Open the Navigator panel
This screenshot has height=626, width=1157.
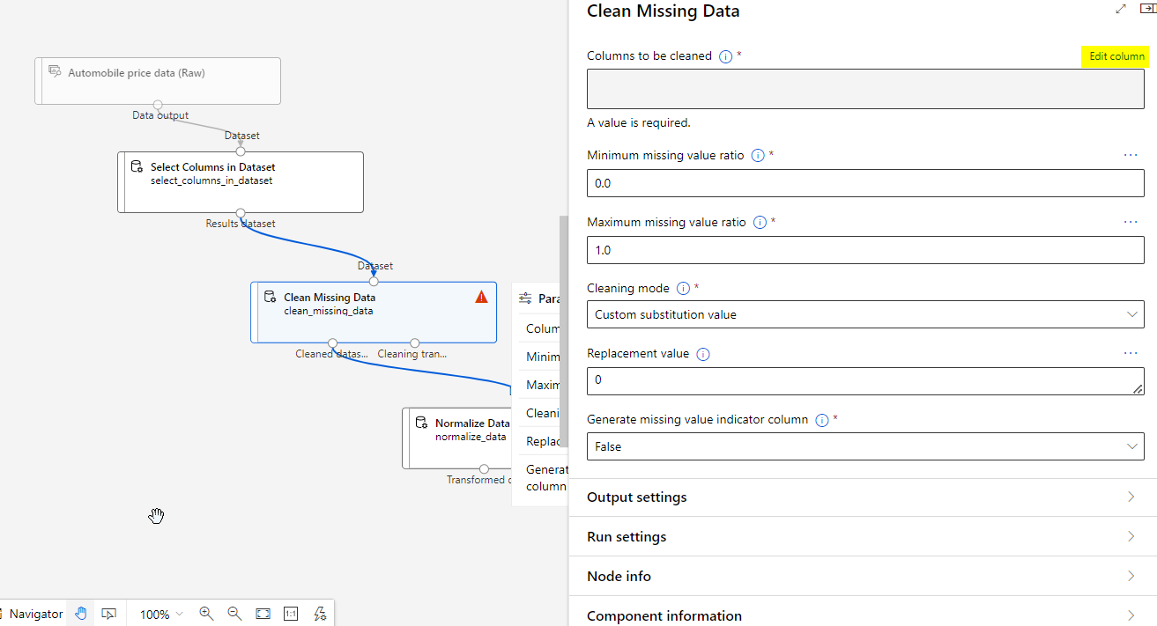32,615
